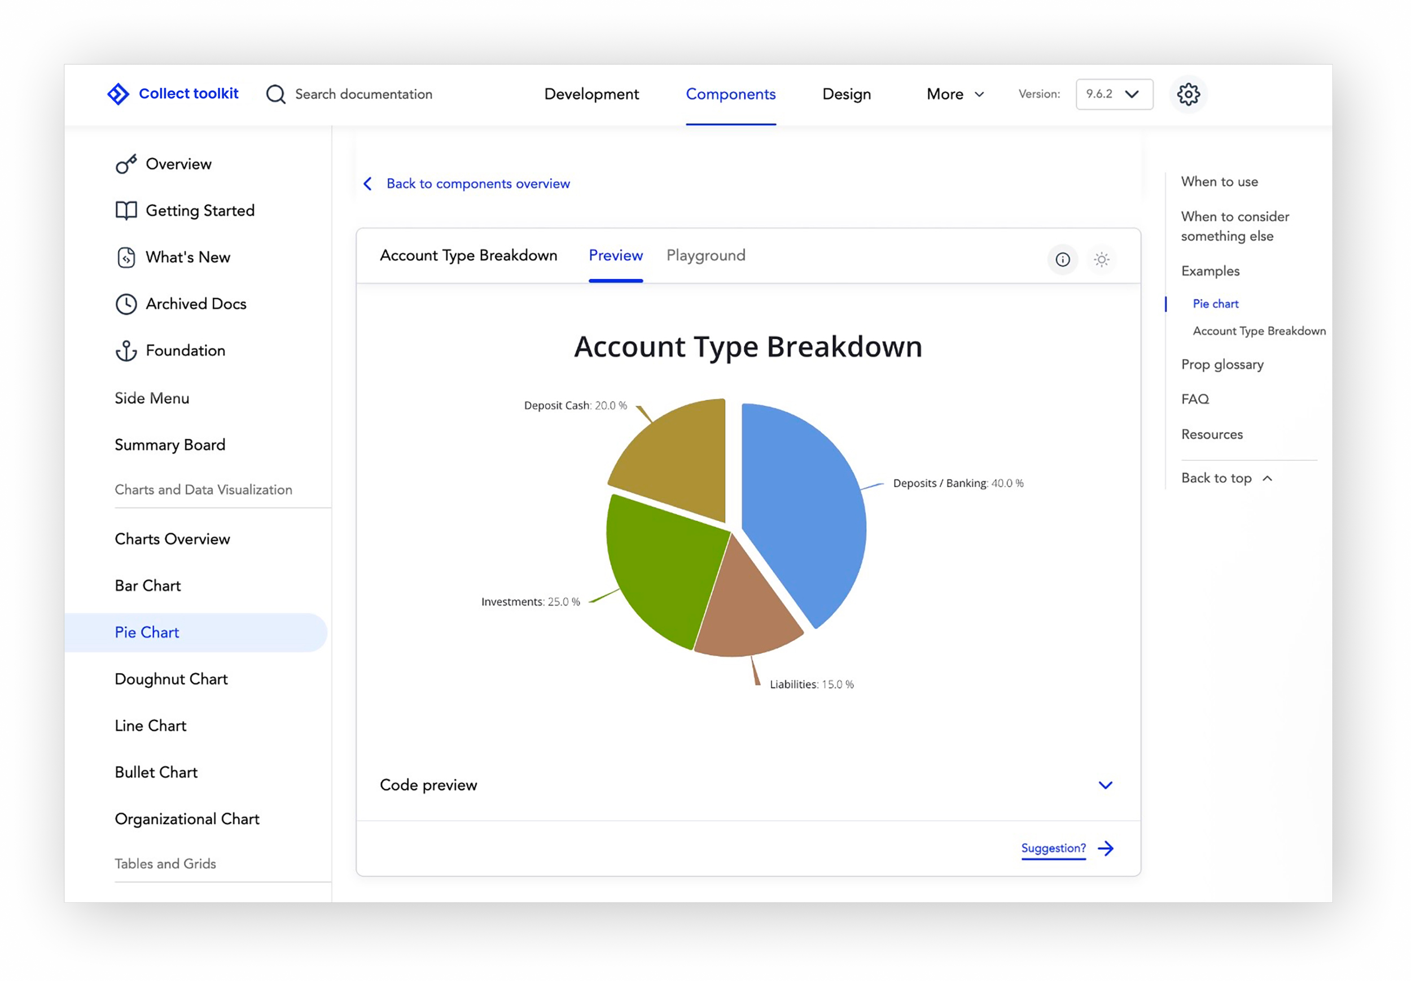Expand the Code preview section chevron
Screen dimensions: 1411x981
[x=1105, y=785]
